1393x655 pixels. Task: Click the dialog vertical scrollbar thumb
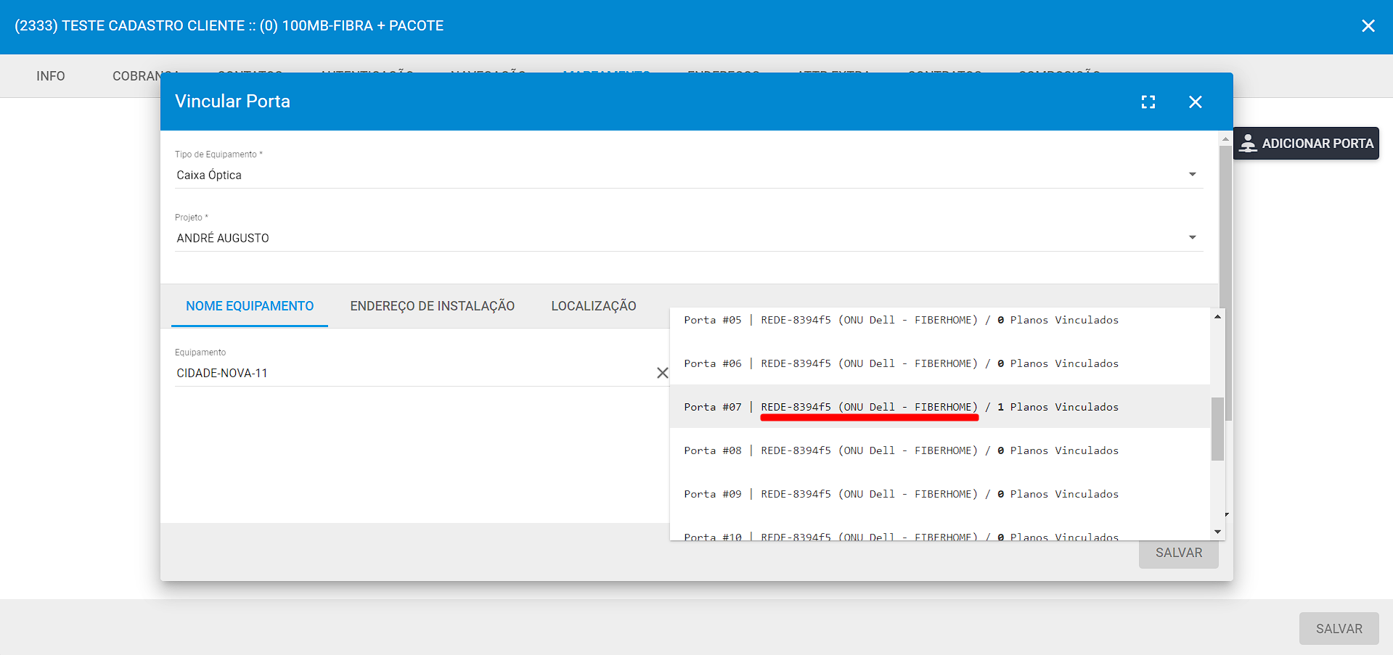point(1225,283)
